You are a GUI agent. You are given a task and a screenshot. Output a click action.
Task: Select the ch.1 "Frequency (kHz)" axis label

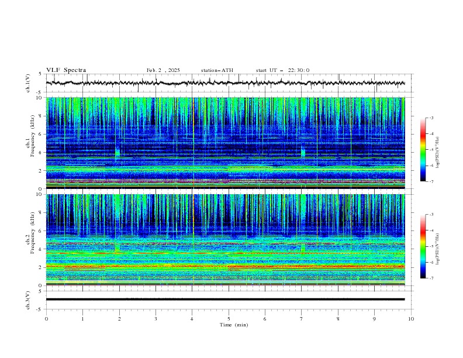point(33,136)
